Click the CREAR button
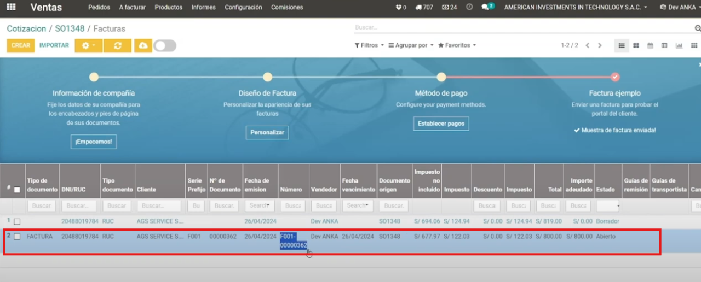The image size is (701, 282). click(x=20, y=45)
